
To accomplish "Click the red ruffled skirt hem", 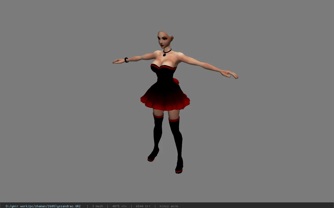I will tap(165, 104).
